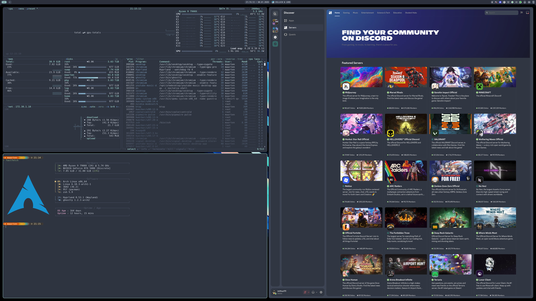Toggle per-core mode in btop proc box

coord(217,59)
